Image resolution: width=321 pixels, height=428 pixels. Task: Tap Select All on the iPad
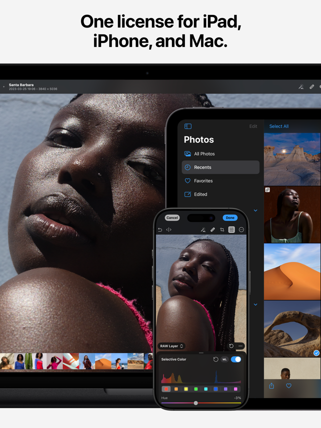[x=278, y=126]
